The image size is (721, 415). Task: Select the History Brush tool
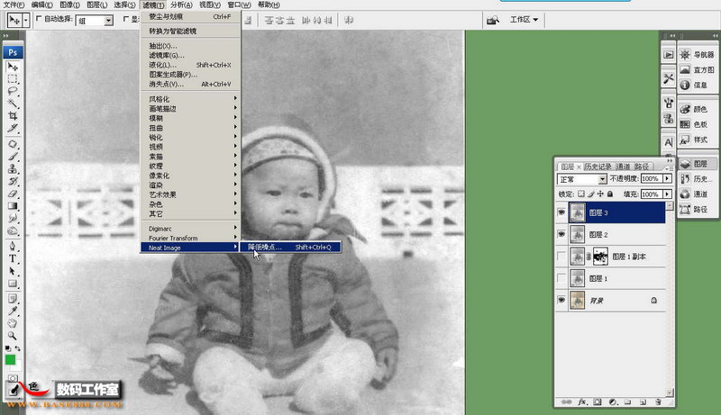(x=13, y=181)
